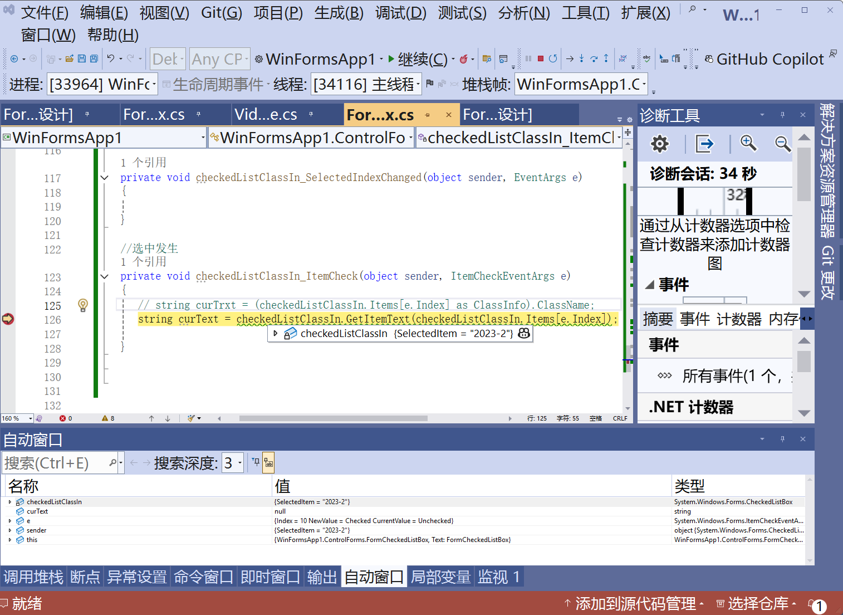Click the Find in Files folder icon
843x615 pixels.
pyautogui.click(x=487, y=58)
